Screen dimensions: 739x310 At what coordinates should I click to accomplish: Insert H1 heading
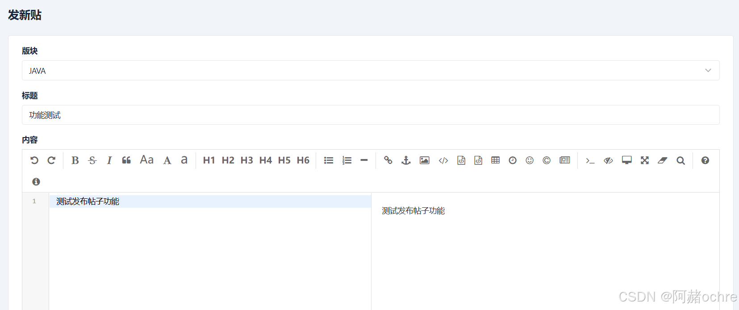pos(209,160)
